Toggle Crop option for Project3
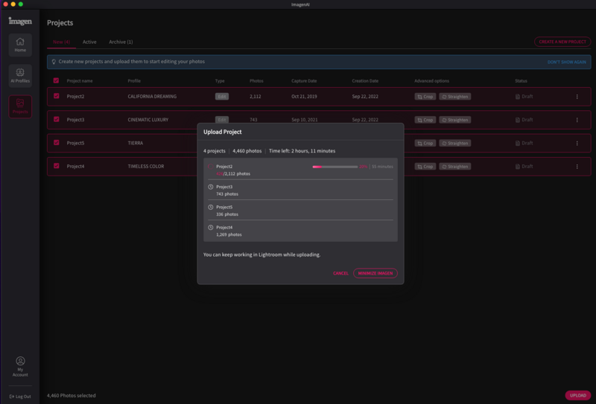This screenshot has width=596, height=404. [425, 120]
